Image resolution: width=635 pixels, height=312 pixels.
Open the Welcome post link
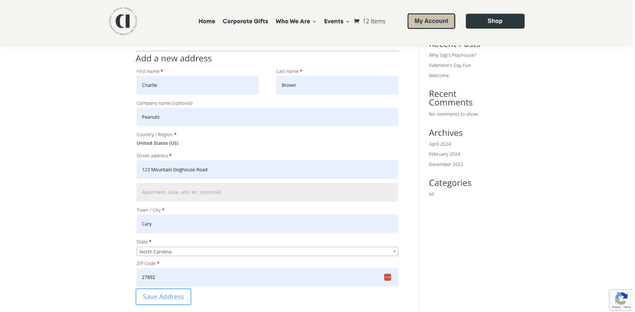coord(439,76)
